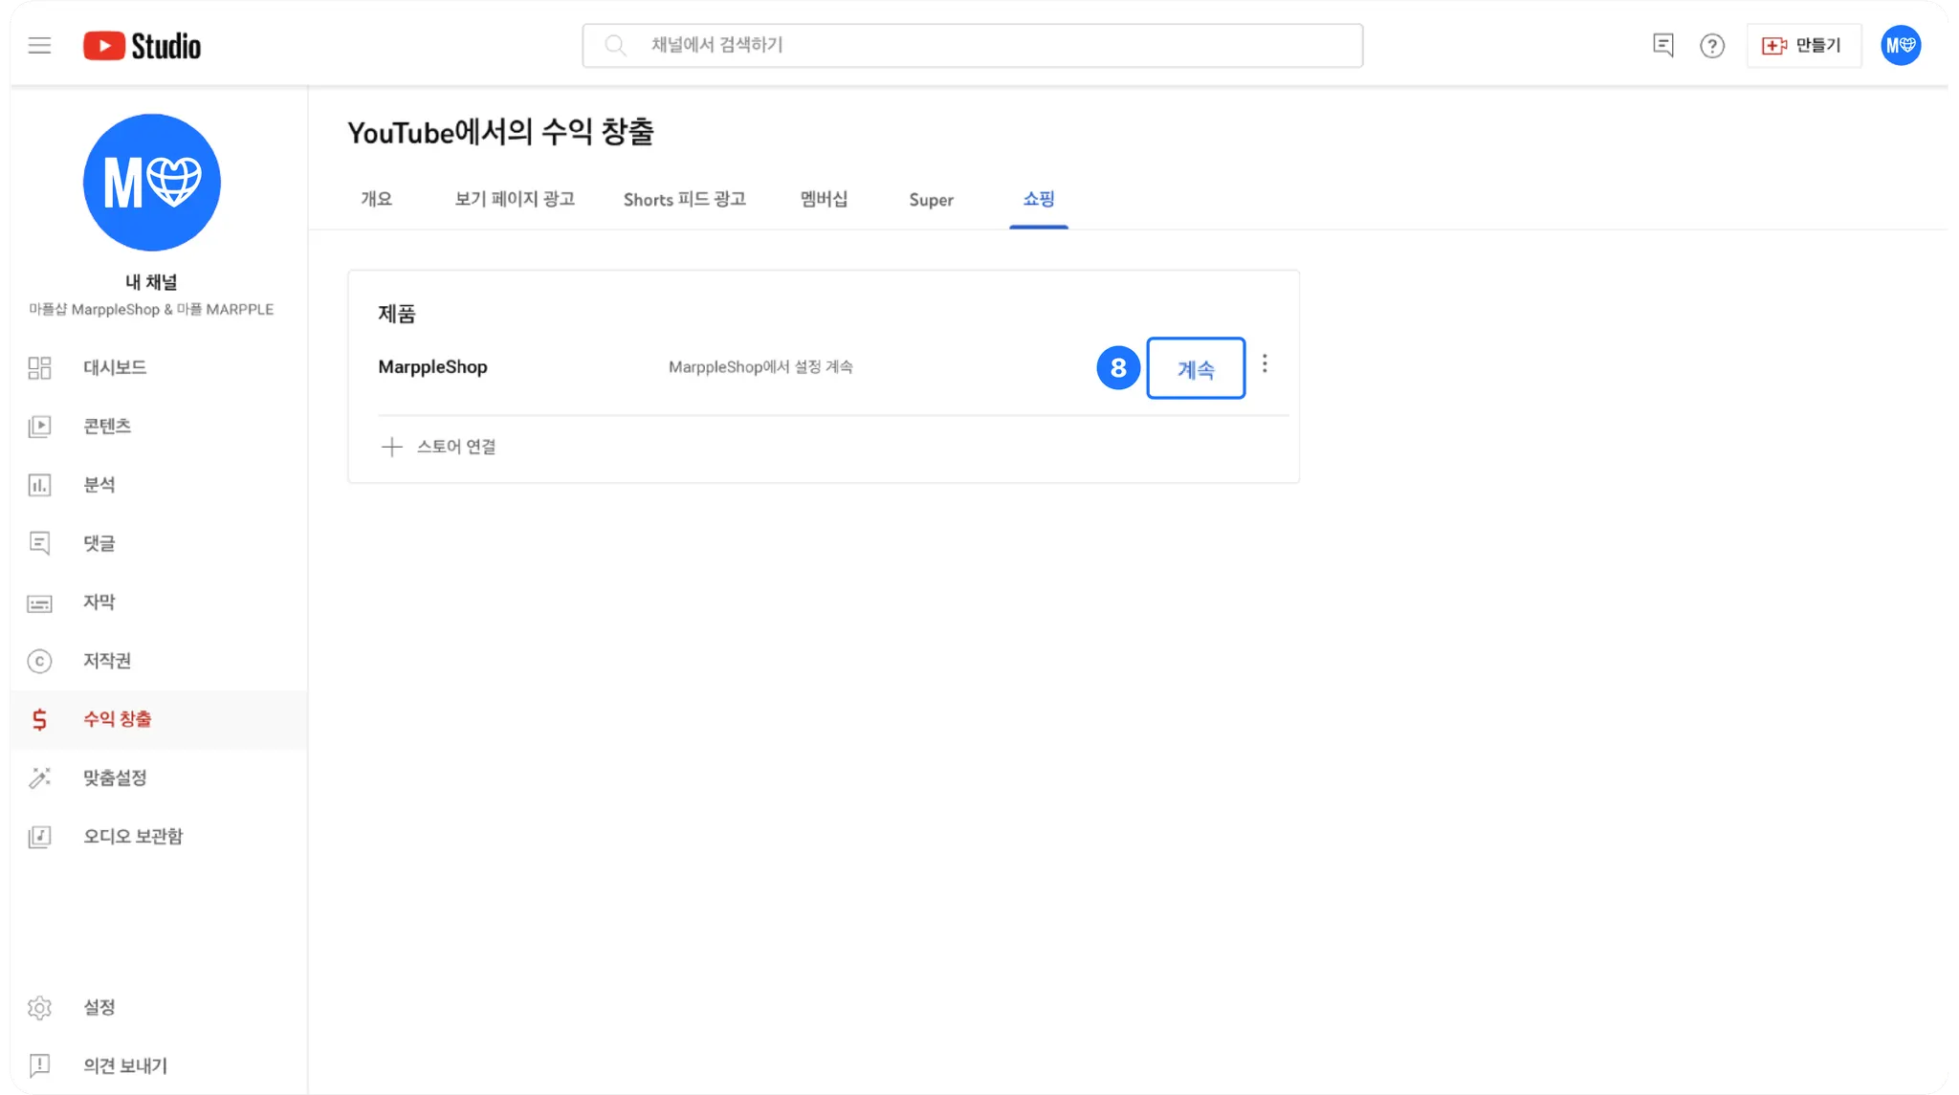The image size is (1959, 1095).
Task: Open the Create (만들기) button menu
Action: click(1803, 46)
